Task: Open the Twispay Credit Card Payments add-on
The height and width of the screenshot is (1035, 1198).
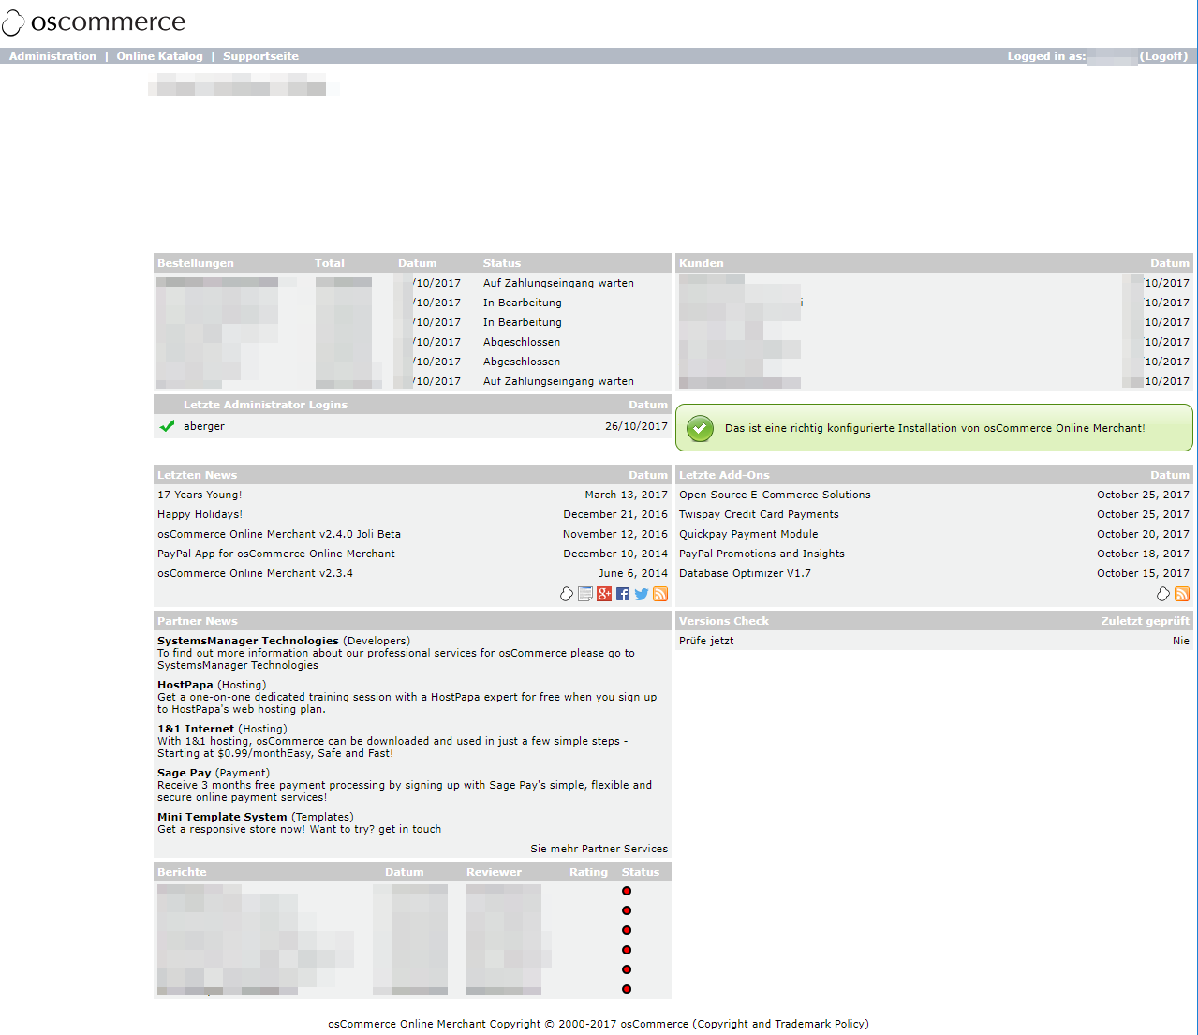Action: (x=759, y=514)
